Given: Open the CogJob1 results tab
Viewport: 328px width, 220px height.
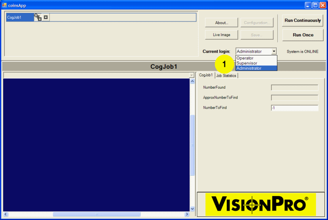Looking at the screenshot, I should pos(206,75).
